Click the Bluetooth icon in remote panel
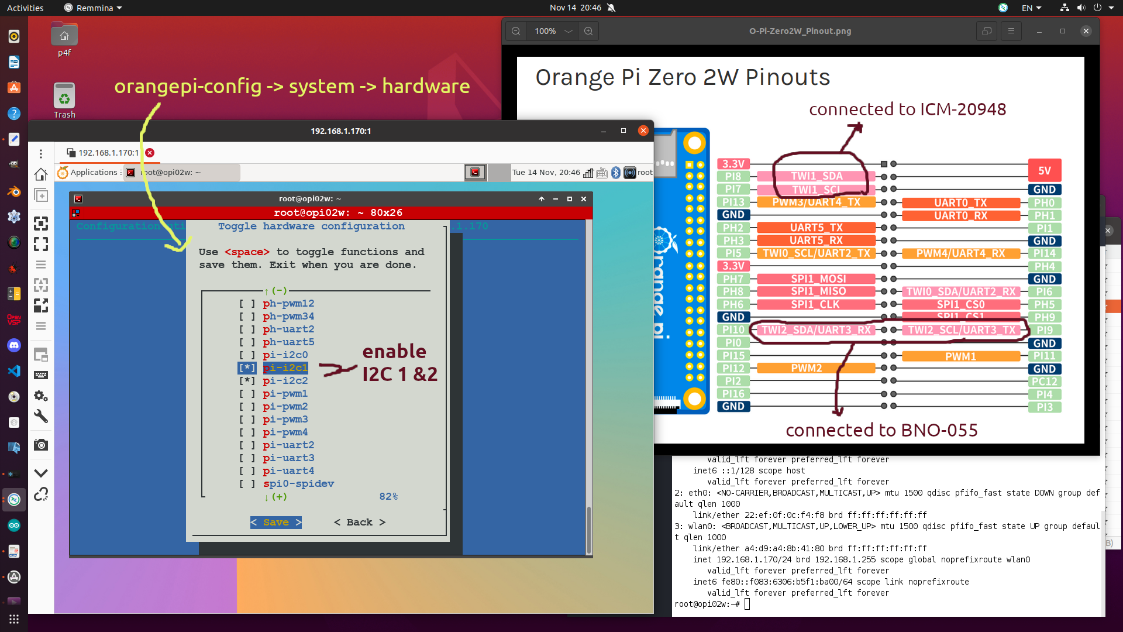This screenshot has height=632, width=1123. coord(616,173)
